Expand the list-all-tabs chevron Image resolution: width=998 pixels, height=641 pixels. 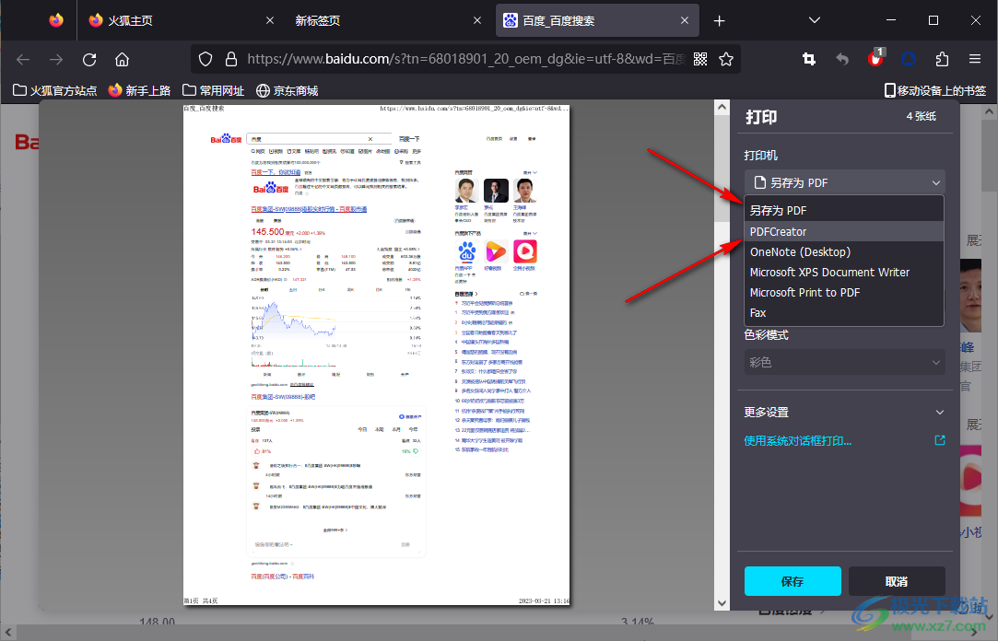814,20
